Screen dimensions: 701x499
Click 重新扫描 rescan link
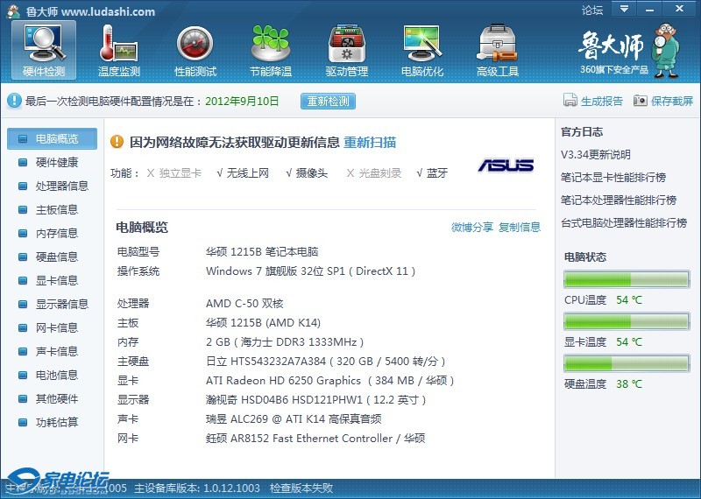[x=370, y=143]
